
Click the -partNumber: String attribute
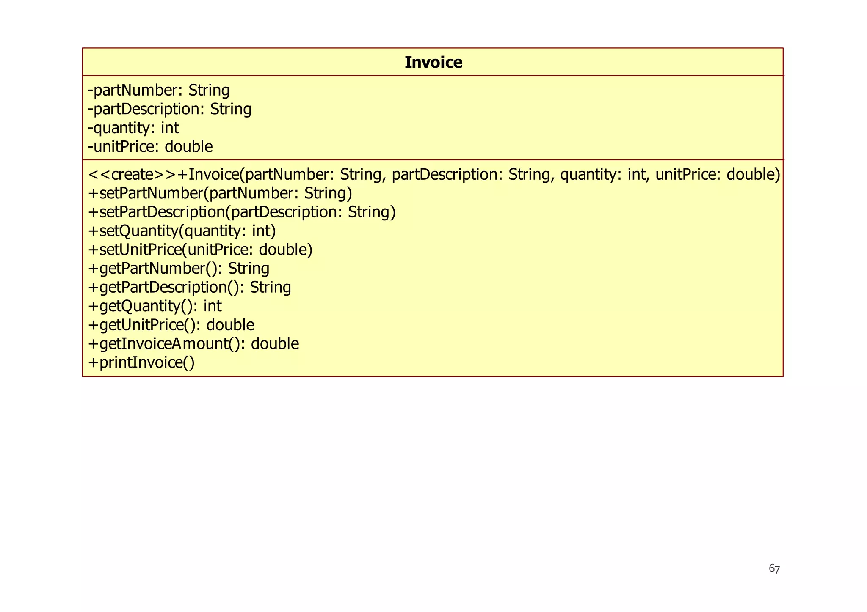pyautogui.click(x=159, y=91)
